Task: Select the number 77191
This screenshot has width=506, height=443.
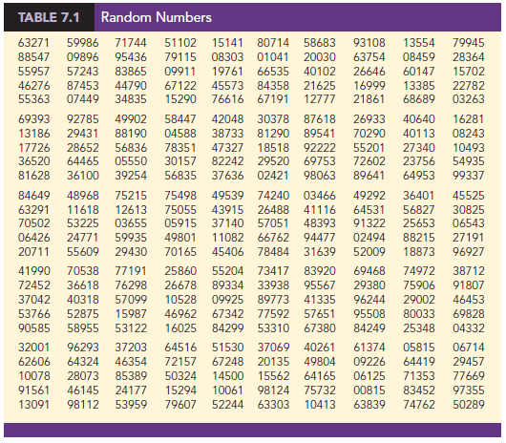Action: pos(131,271)
